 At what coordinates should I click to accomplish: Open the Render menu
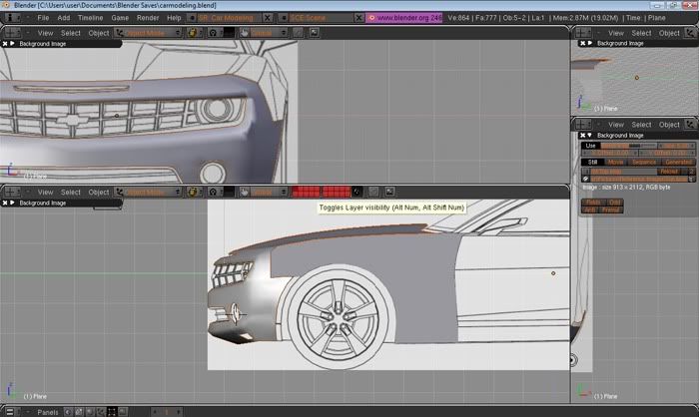pyautogui.click(x=148, y=18)
